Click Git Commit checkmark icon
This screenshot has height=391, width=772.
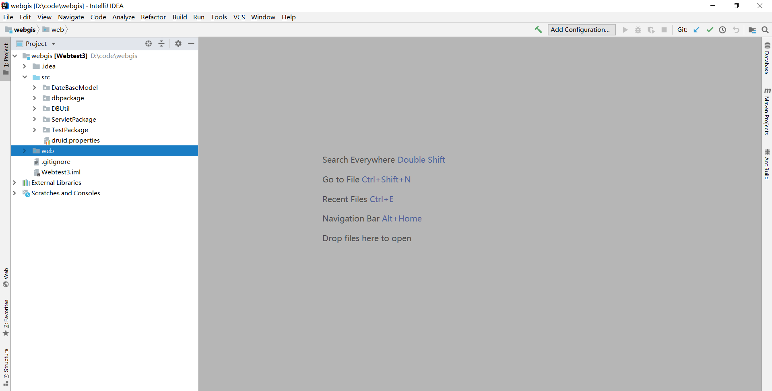pyautogui.click(x=710, y=30)
